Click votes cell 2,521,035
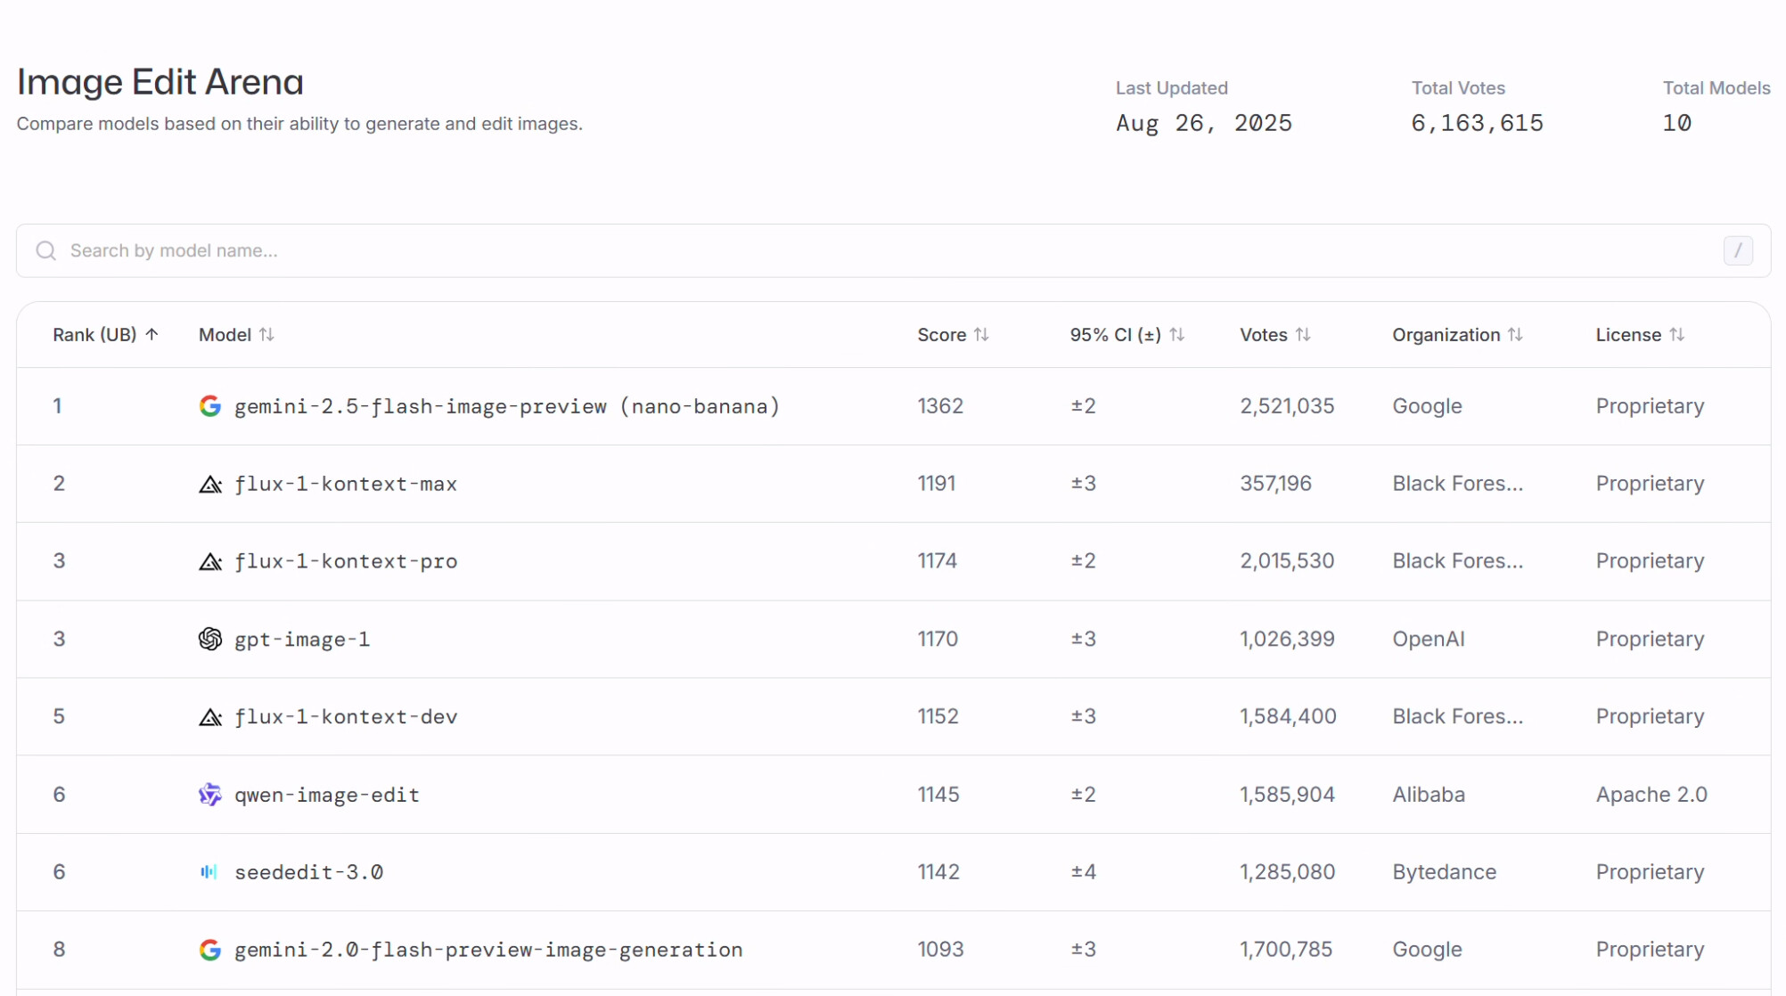Screen dimensions: 1786x996 pyautogui.click(x=1287, y=406)
